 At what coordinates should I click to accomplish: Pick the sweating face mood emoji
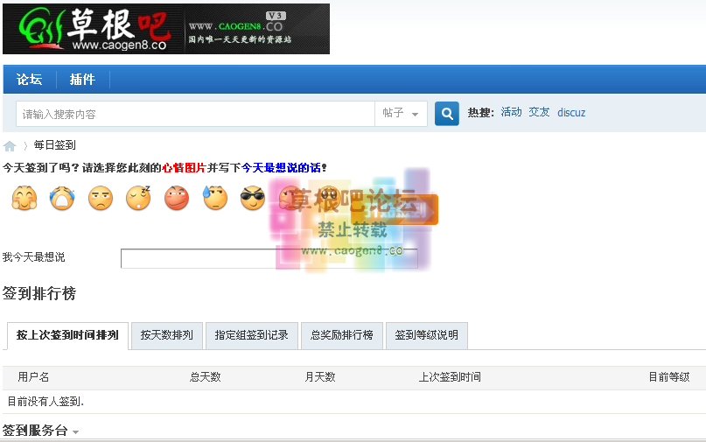(x=214, y=199)
